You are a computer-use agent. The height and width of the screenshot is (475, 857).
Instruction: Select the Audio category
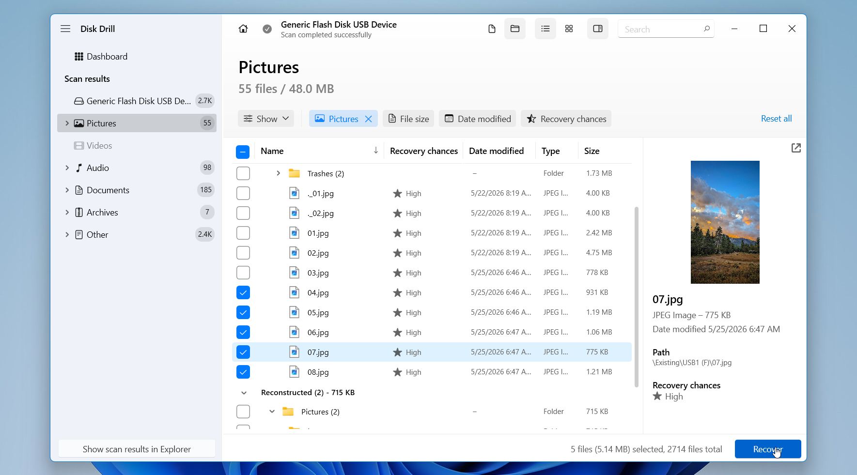pos(137,168)
